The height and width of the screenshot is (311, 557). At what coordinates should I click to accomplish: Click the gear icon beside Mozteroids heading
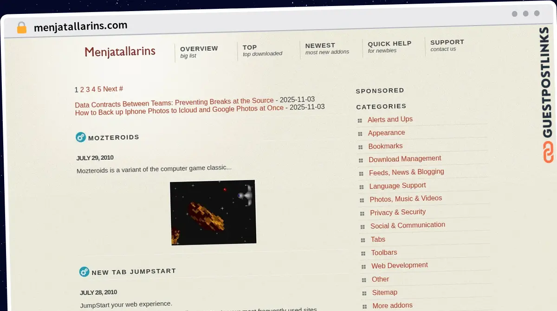[x=81, y=137]
